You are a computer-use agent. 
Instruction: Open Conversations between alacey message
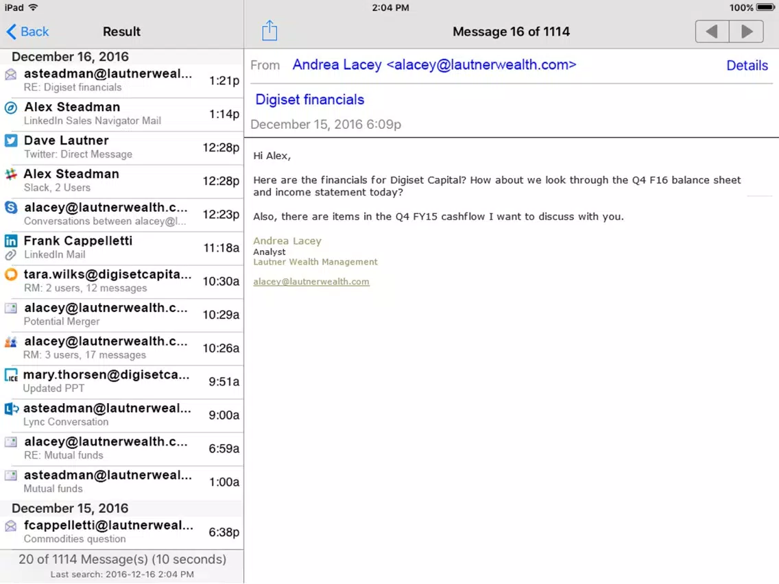click(x=122, y=214)
